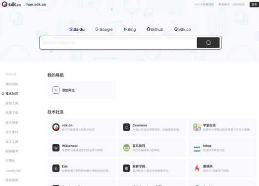This screenshot has height=186, width=259.
Task: Select the Github search engine tab
Action: pyautogui.click(x=155, y=29)
